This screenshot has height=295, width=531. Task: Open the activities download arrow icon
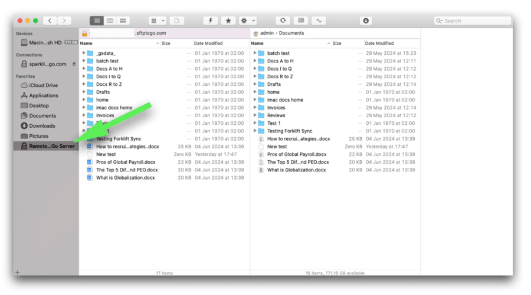(366, 21)
